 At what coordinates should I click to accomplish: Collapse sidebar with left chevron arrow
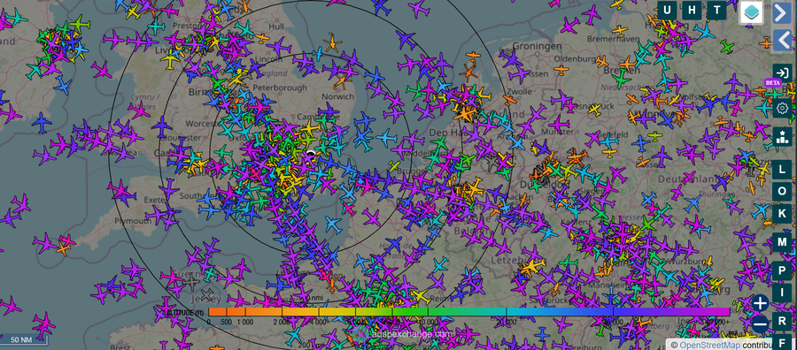tap(782, 41)
